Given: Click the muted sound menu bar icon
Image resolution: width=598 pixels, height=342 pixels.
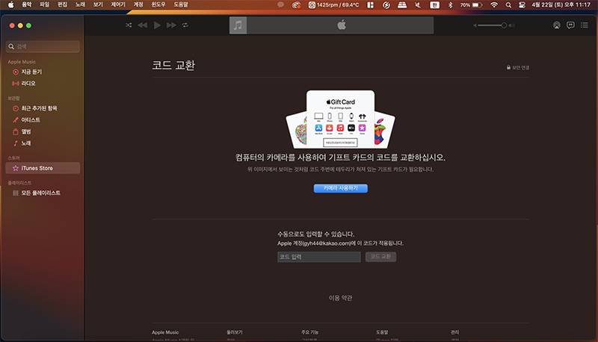Looking at the screenshot, I should coord(418,4).
